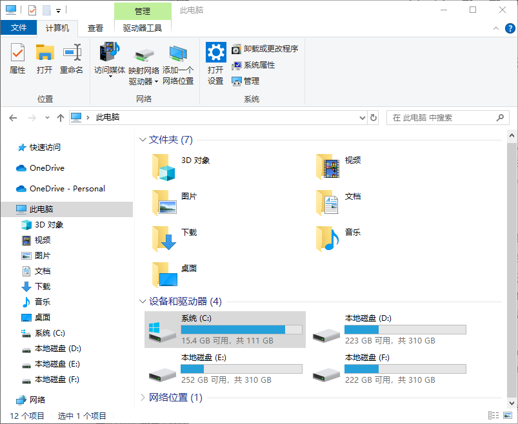Expand the 网络位置 (1) section
The height and width of the screenshot is (424, 518).
coord(143,398)
